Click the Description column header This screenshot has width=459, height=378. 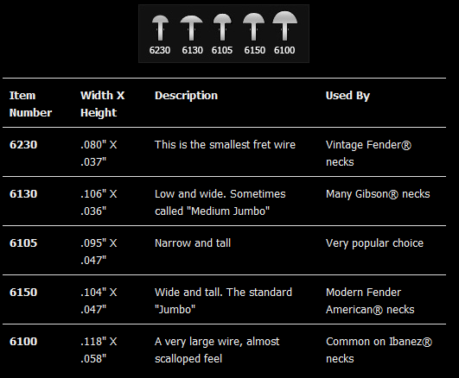tap(186, 95)
